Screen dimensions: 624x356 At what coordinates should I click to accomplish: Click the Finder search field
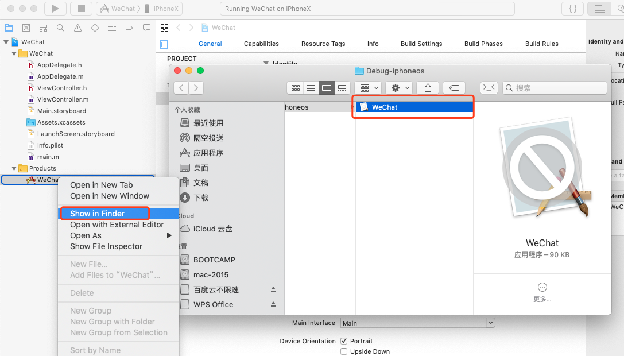(x=555, y=88)
